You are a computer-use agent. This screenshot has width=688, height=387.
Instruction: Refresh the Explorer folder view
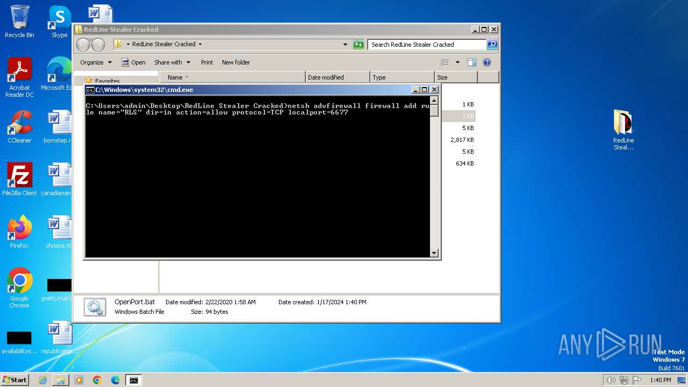click(x=359, y=45)
